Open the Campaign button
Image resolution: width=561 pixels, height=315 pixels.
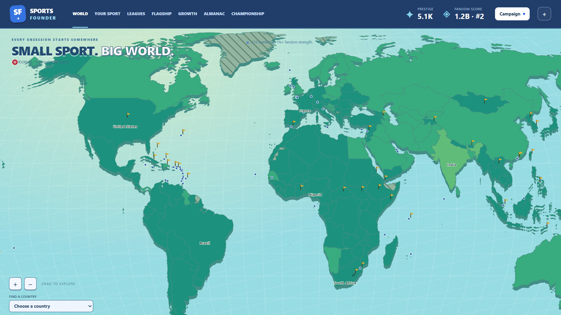coord(512,14)
